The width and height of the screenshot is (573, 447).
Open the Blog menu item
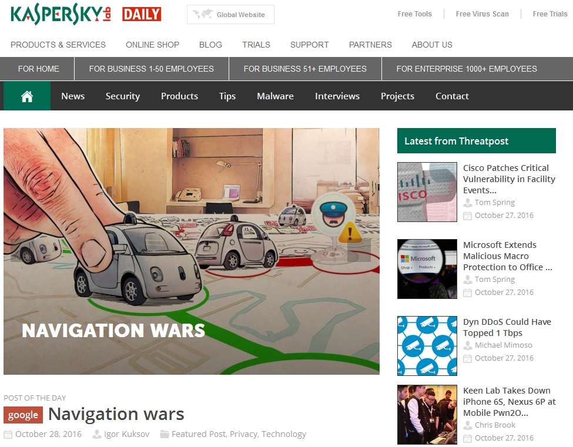pyautogui.click(x=210, y=45)
